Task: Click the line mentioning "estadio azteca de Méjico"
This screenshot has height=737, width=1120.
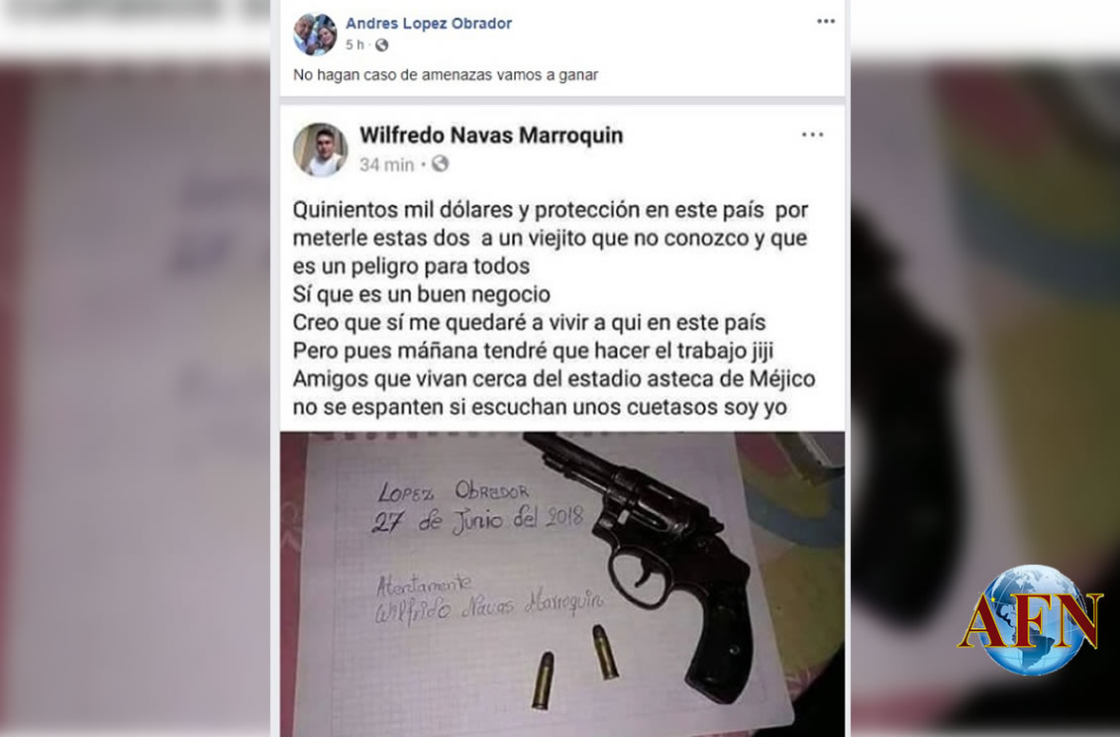Action: (x=554, y=378)
